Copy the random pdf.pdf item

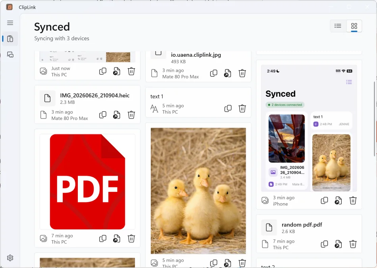pyautogui.click(x=324, y=244)
